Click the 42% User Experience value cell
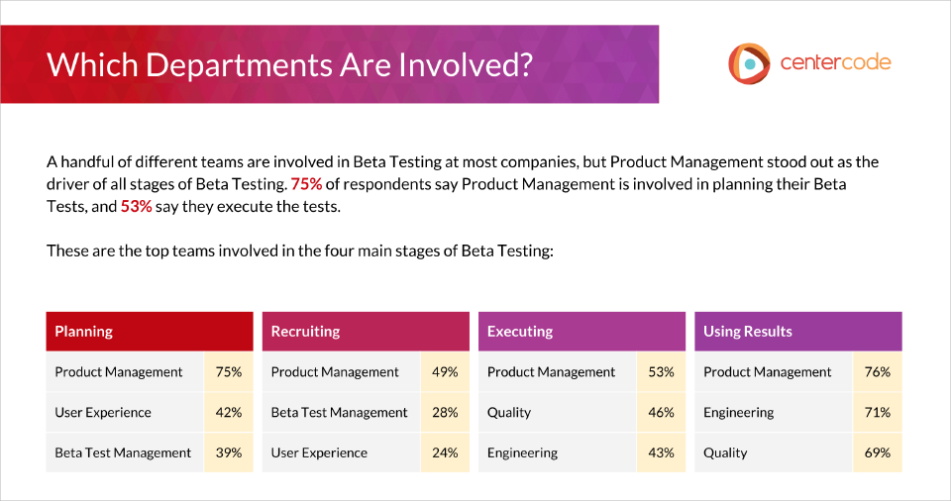This screenshot has height=501, width=951. point(229,413)
